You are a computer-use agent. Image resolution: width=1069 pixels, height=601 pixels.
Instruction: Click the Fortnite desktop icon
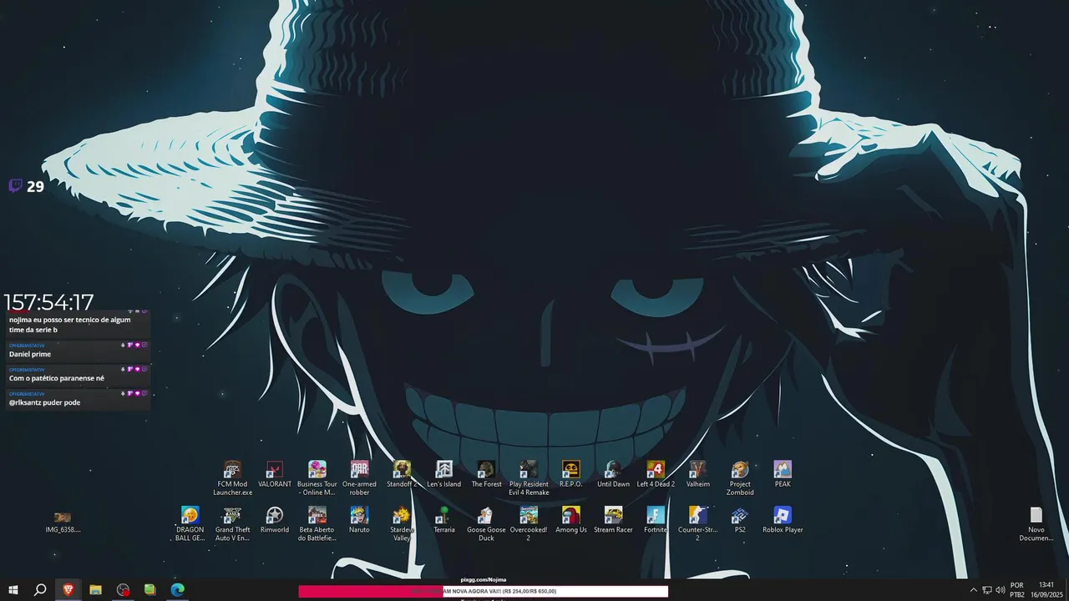tap(656, 519)
